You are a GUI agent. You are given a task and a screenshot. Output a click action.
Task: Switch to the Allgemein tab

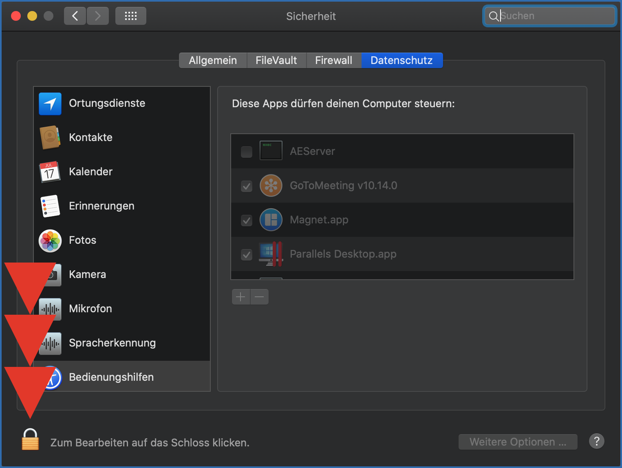point(213,60)
